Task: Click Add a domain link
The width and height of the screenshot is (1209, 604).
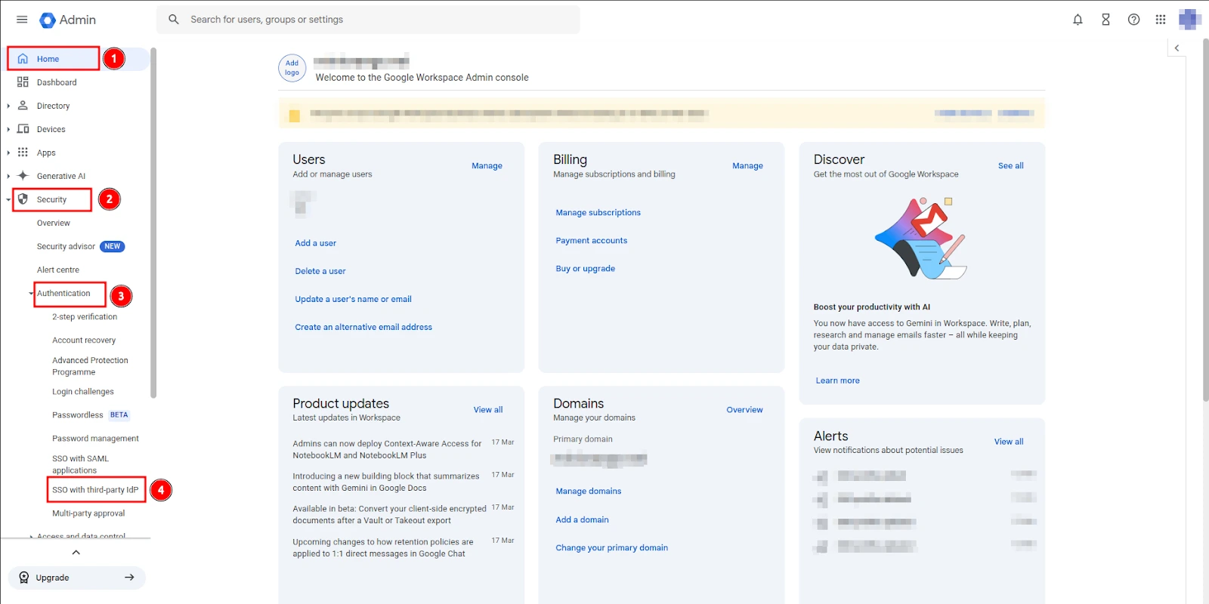Action: [x=582, y=520]
